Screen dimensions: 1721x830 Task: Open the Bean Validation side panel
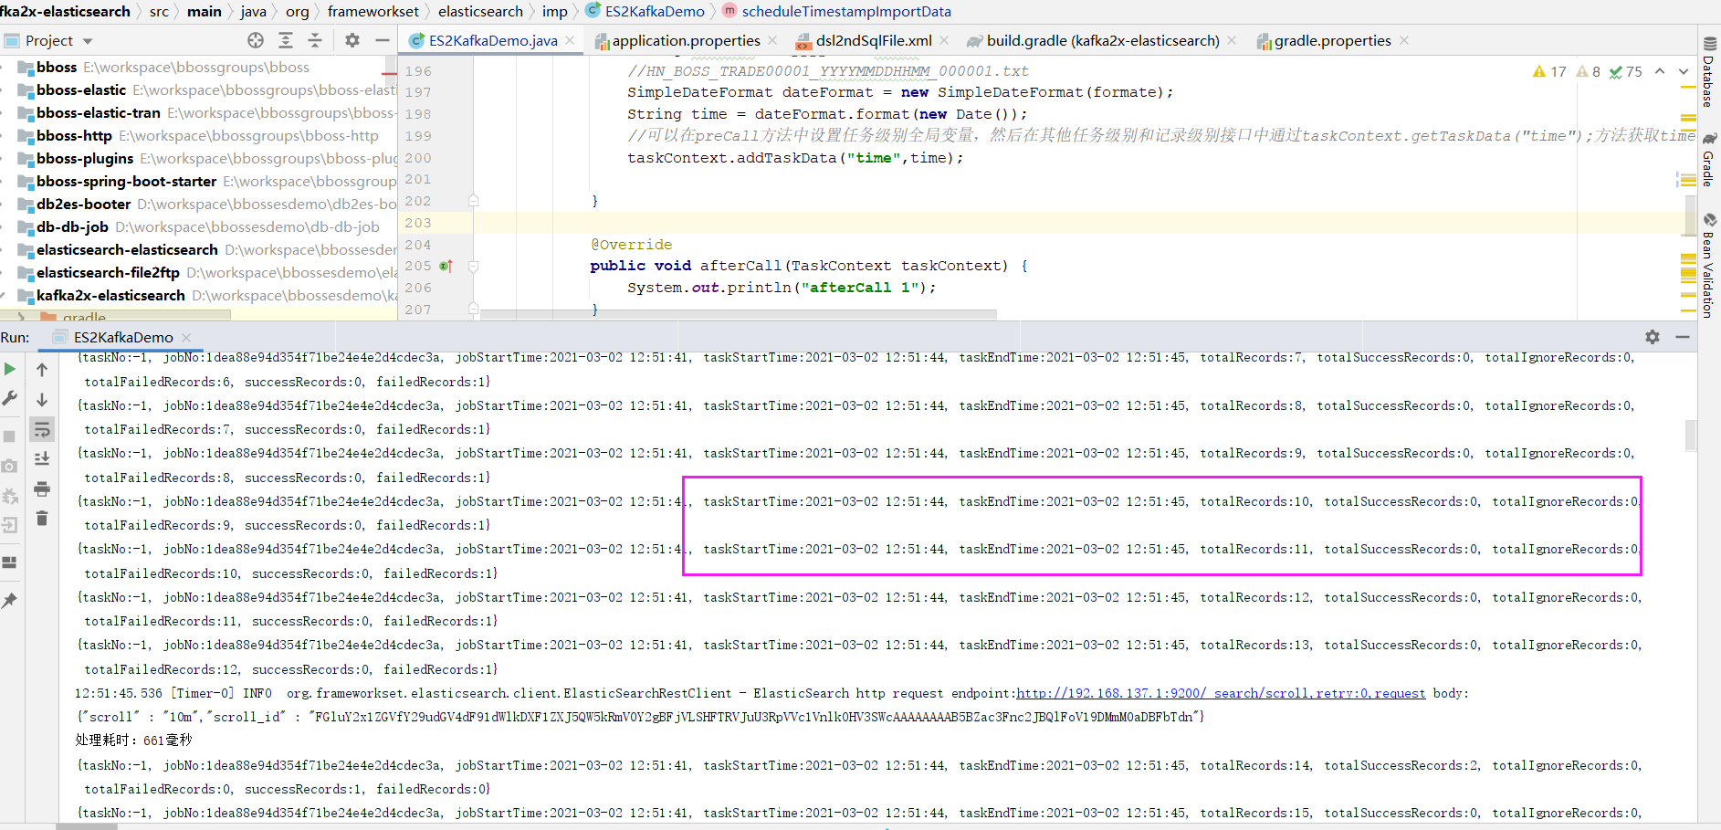tap(1709, 266)
